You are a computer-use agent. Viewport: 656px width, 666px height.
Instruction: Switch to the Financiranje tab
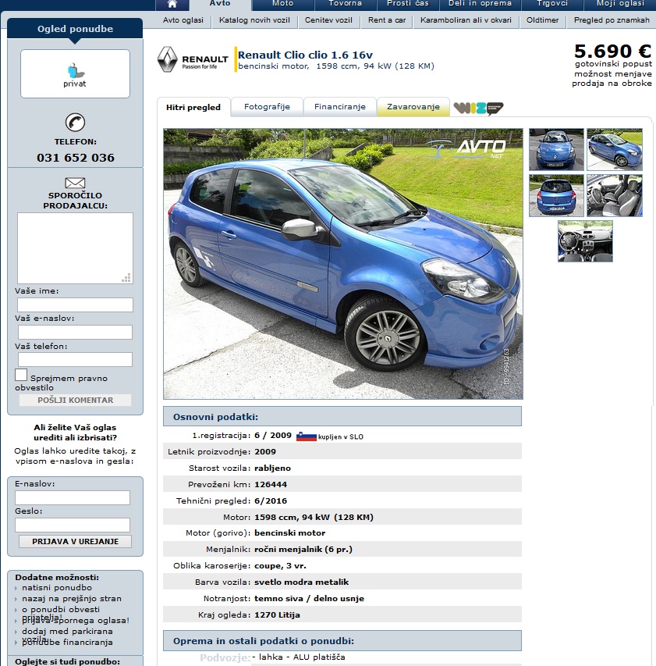point(340,107)
